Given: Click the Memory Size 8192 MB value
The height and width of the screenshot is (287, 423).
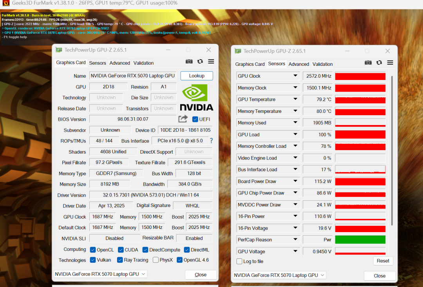Looking at the screenshot, I should click(110, 184).
